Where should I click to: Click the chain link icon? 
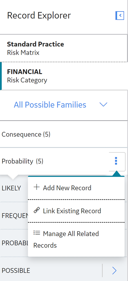[37, 211]
